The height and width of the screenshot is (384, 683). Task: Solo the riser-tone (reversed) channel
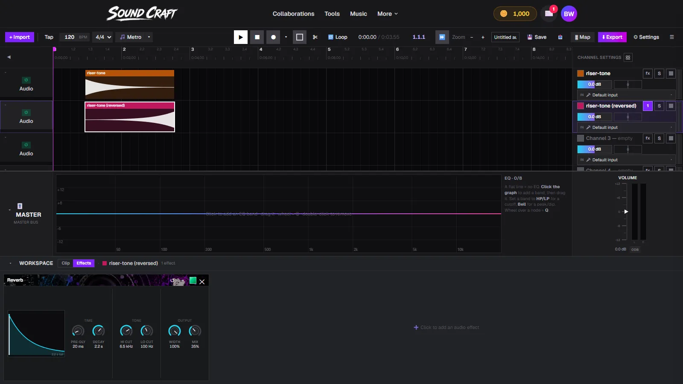pyautogui.click(x=659, y=106)
